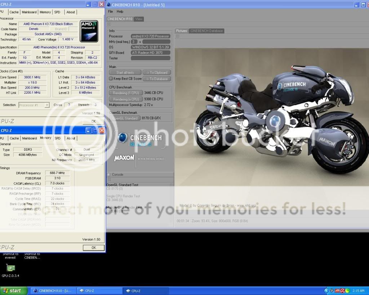Click the Windows Start button
This screenshot has width=369, height=295.
(x=13, y=291)
